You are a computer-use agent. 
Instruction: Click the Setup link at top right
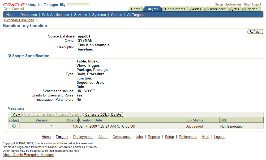(x=219, y=4)
